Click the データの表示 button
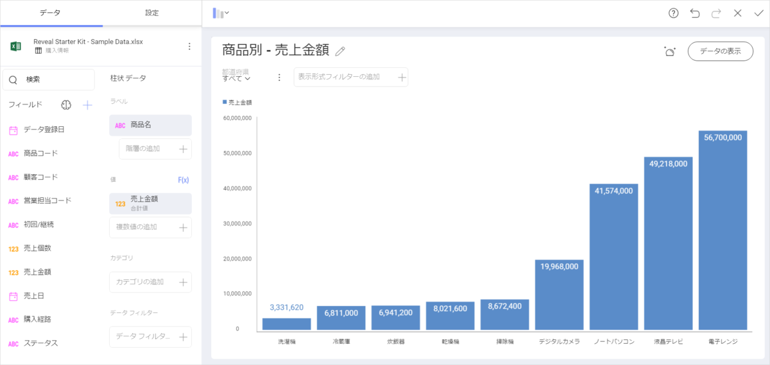Viewport: 770px width, 365px height. pos(721,51)
